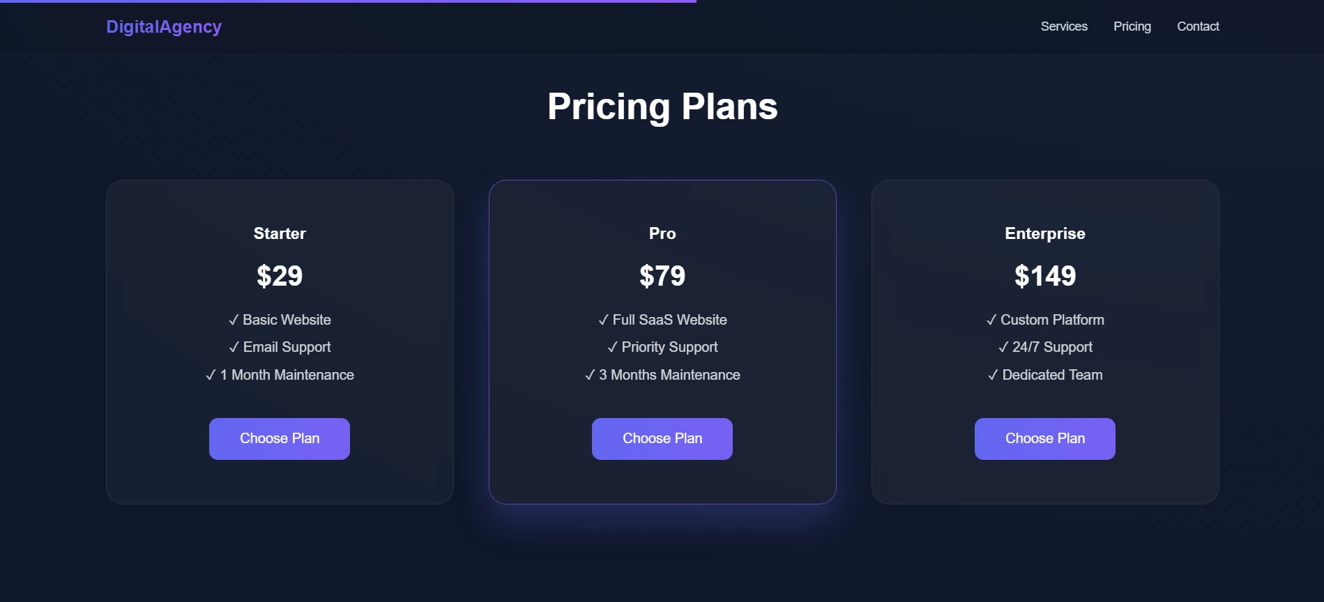Click the Email Support checkmark item
This screenshot has width=1324, height=602.
pyautogui.click(x=280, y=347)
